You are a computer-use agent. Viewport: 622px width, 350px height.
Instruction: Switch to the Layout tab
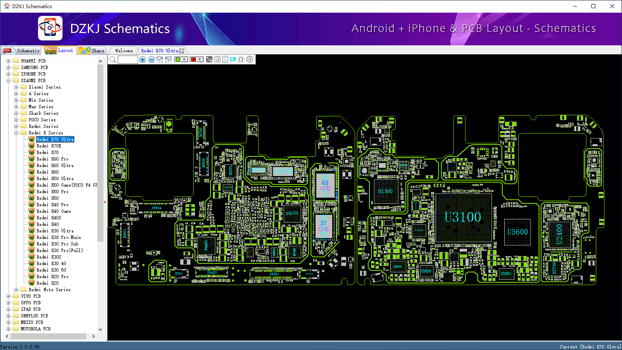coord(60,50)
